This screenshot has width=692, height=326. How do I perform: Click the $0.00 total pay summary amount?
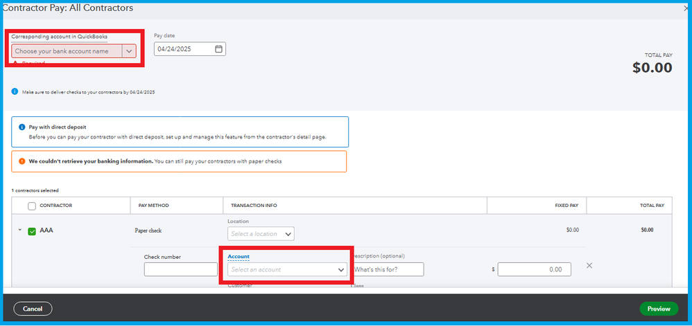(x=652, y=67)
